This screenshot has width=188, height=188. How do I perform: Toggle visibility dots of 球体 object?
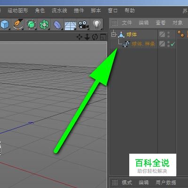[x=168, y=34]
